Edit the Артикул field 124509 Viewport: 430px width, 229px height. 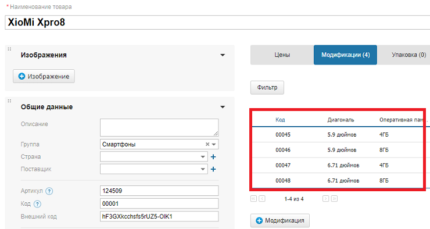[159, 191]
